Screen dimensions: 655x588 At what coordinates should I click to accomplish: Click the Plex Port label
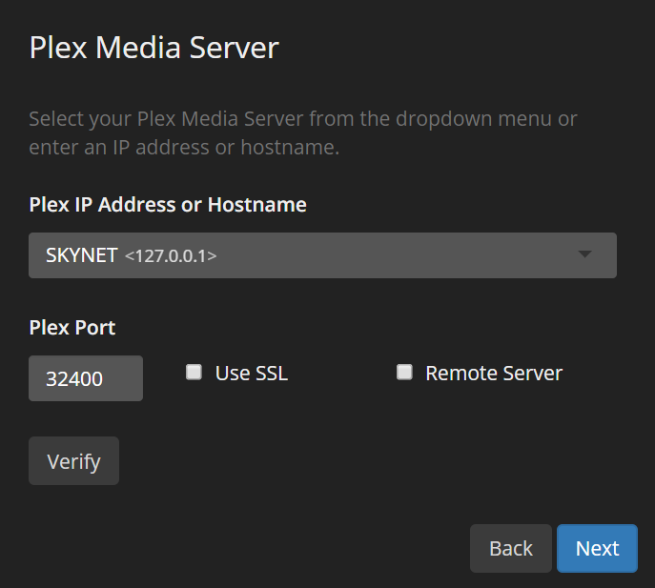tap(72, 328)
